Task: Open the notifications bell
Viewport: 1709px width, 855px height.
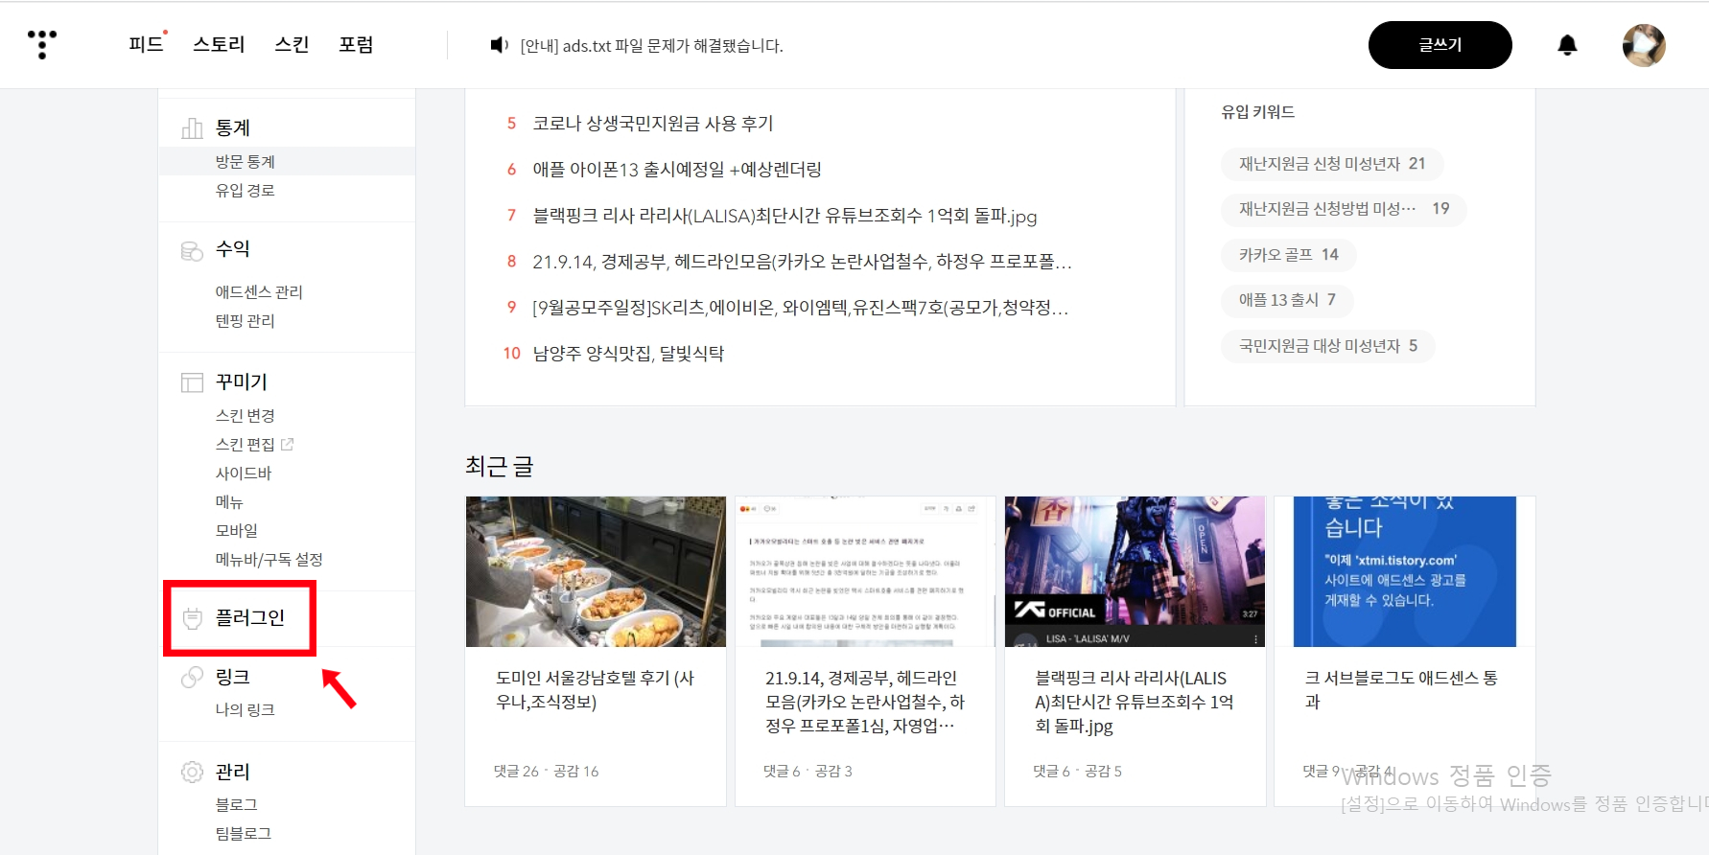Action: pyautogui.click(x=1567, y=45)
